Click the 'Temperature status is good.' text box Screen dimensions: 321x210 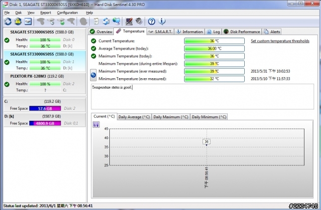pyautogui.click(x=202, y=97)
